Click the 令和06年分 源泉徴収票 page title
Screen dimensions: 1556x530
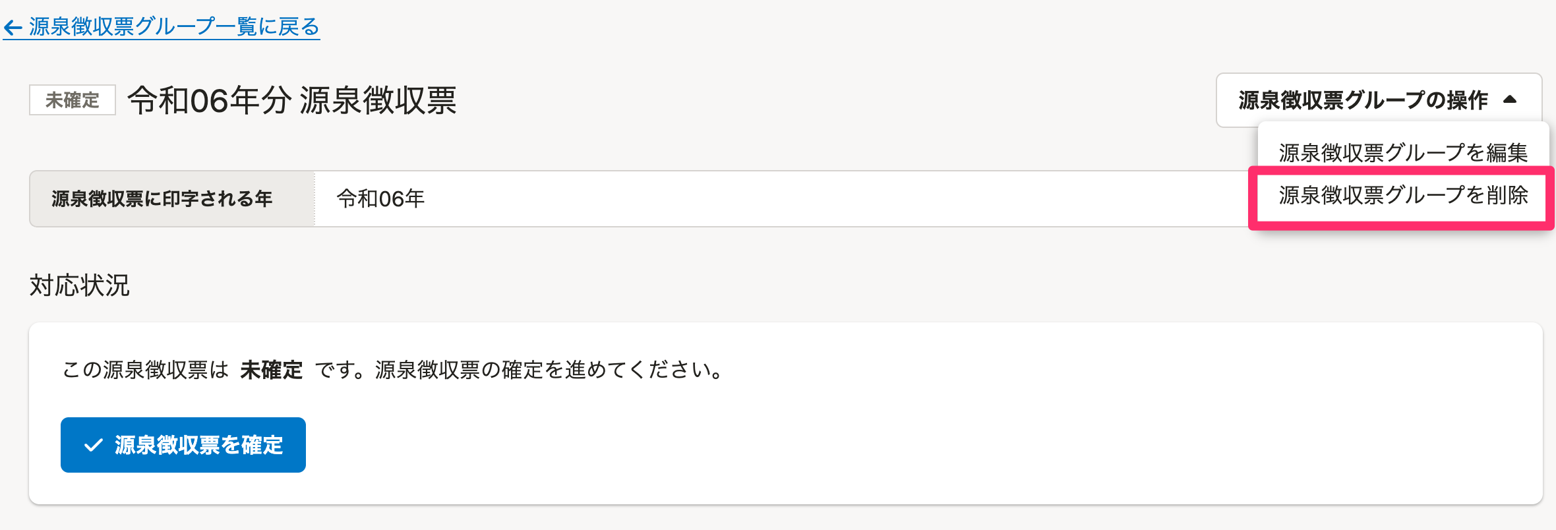tap(291, 100)
